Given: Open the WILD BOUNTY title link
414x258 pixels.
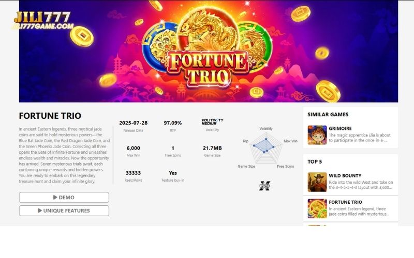Looking at the screenshot, I should tap(345, 175).
